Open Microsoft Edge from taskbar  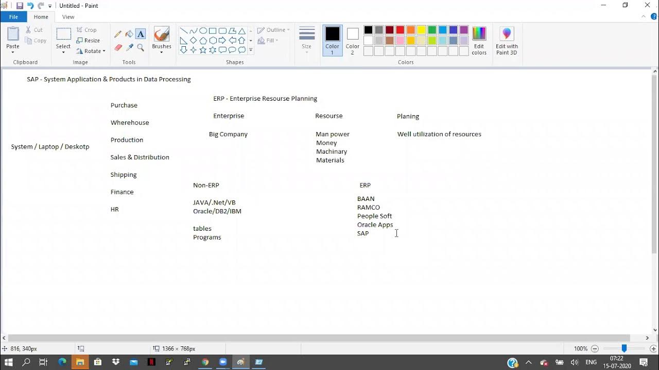coord(62,362)
